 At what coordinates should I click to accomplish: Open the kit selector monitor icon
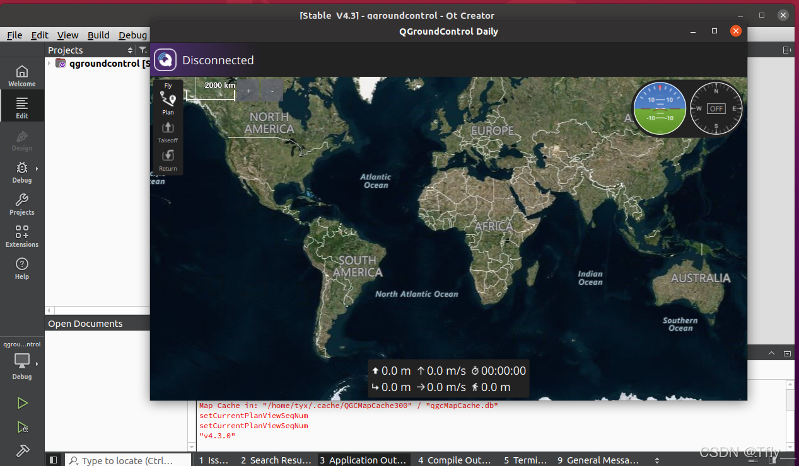click(22, 361)
